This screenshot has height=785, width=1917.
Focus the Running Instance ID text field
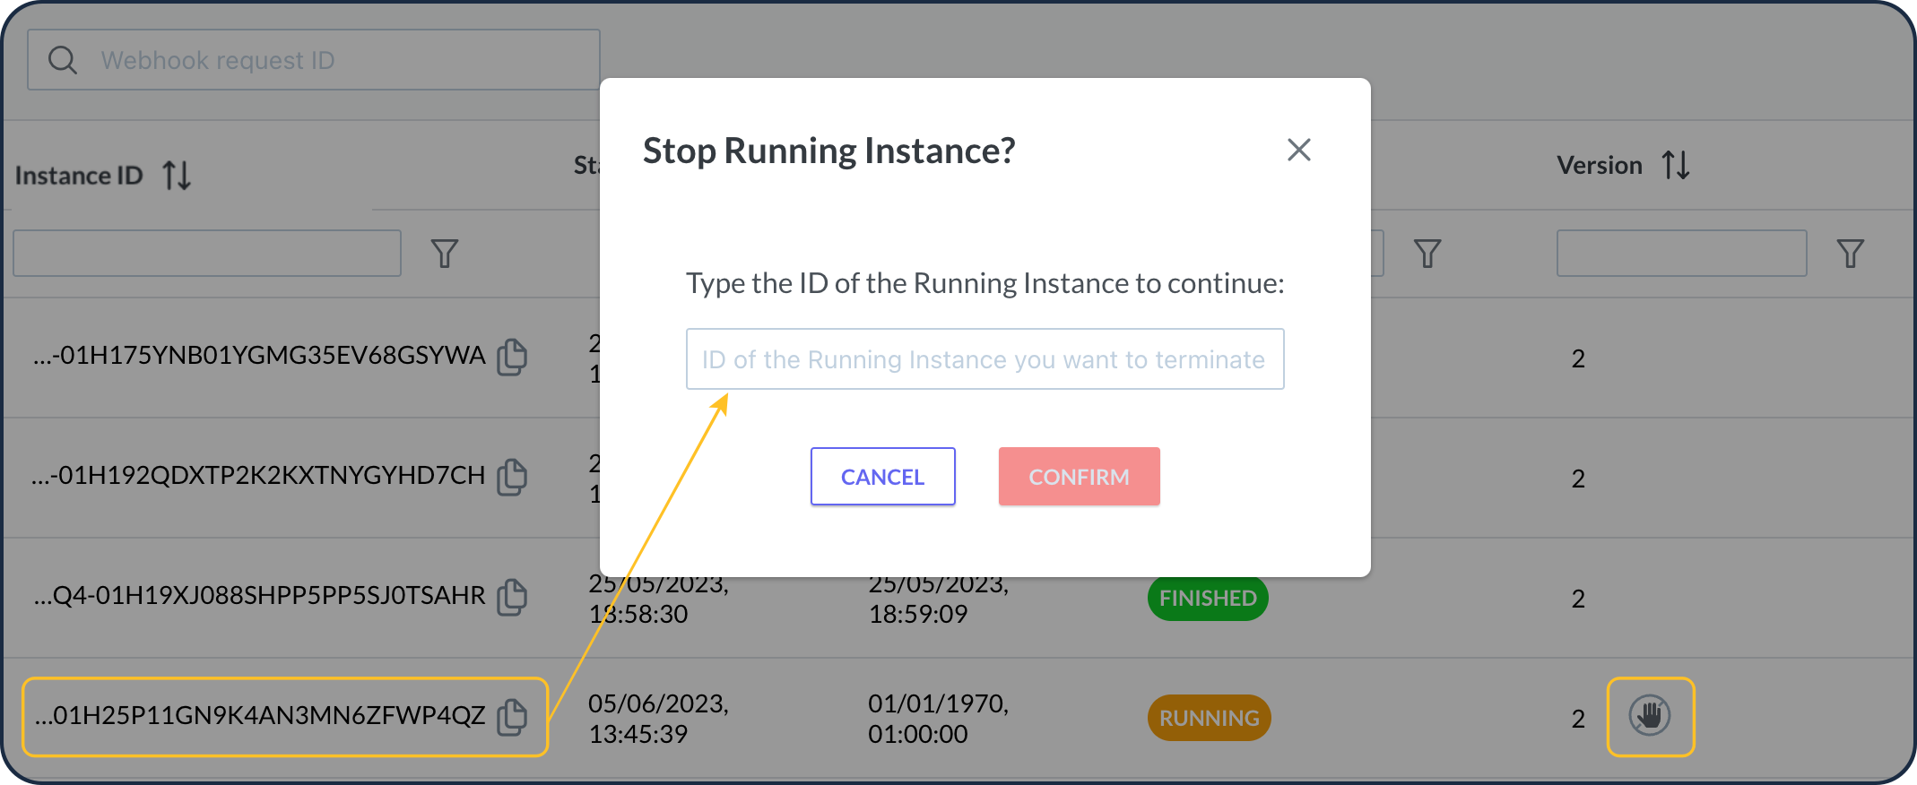coord(985,359)
